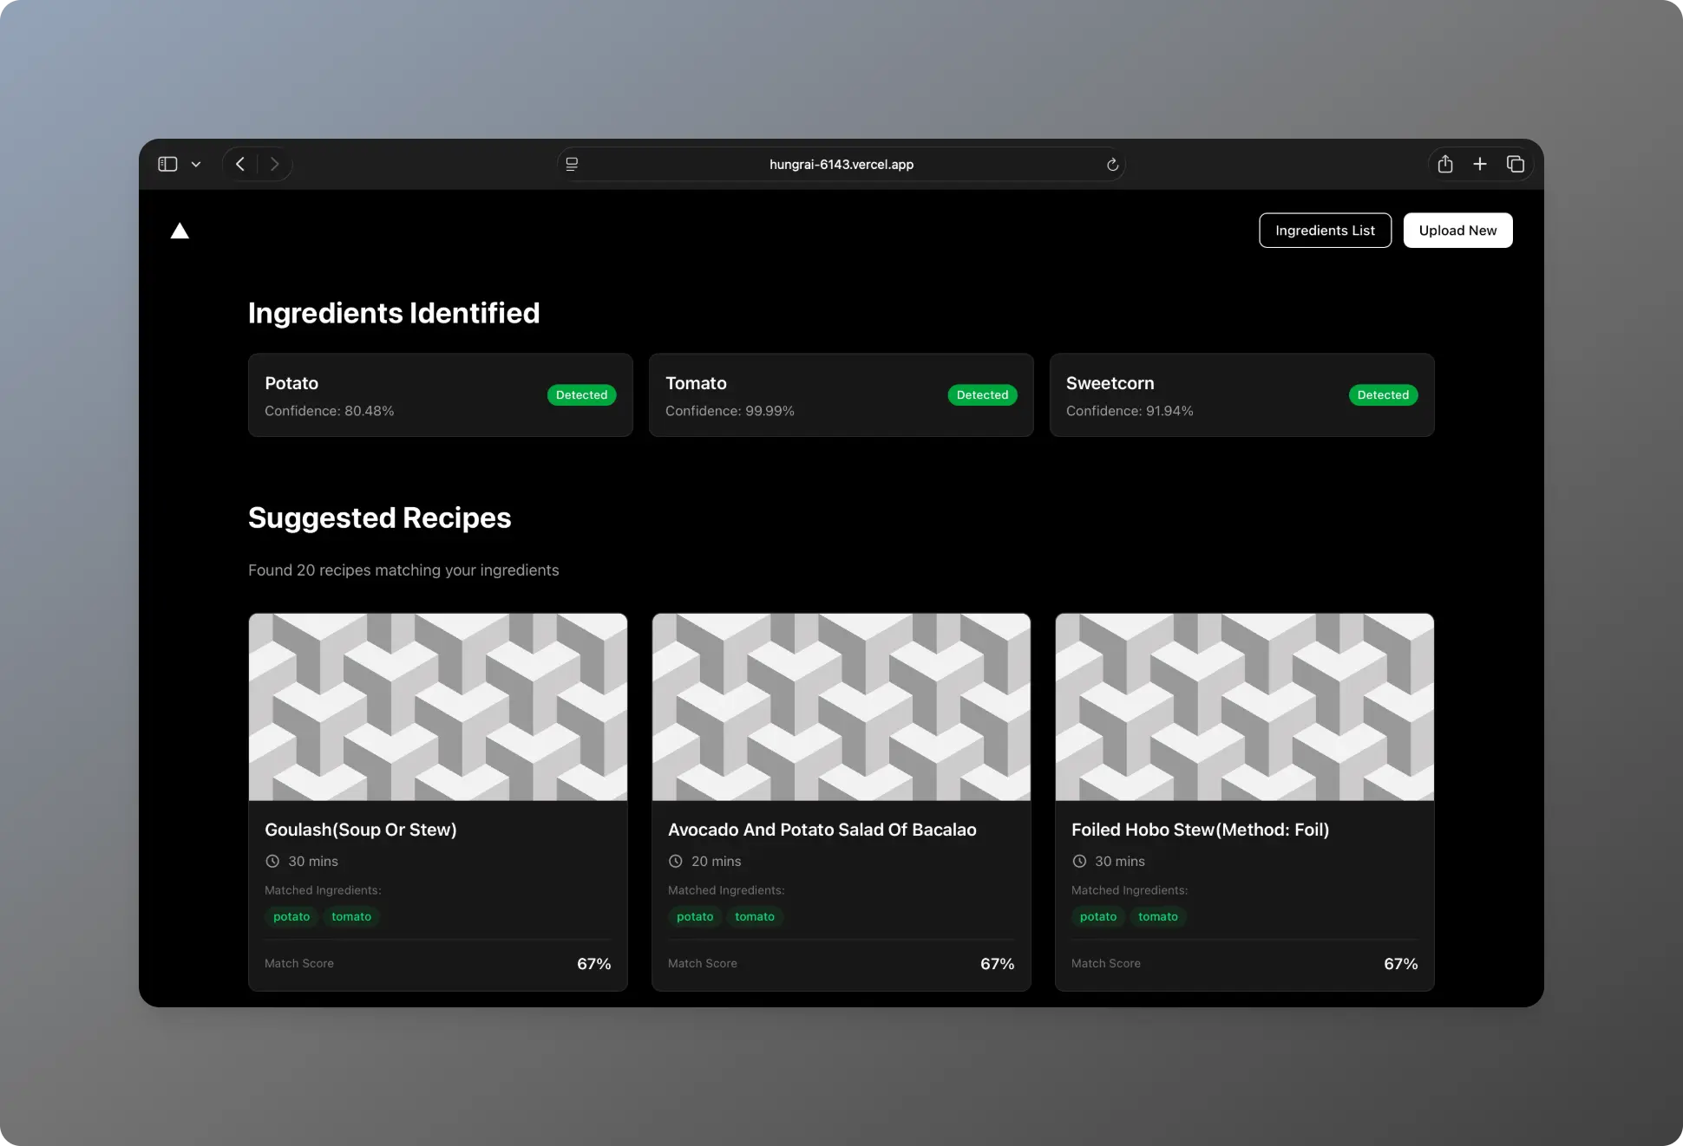1683x1146 pixels.
Task: Navigate forward using the forward arrow
Action: tap(274, 164)
